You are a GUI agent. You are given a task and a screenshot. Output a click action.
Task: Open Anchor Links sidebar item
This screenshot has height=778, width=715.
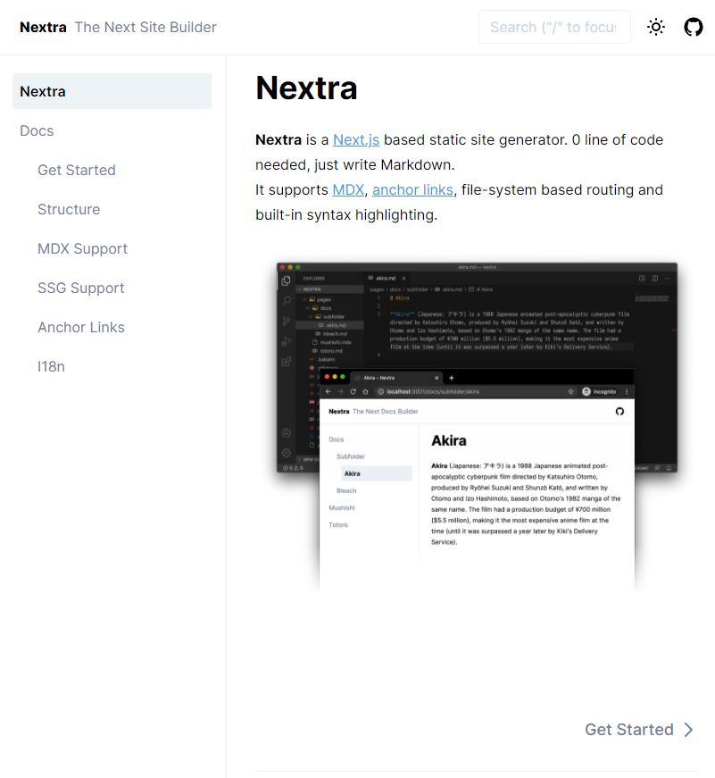pos(81,327)
